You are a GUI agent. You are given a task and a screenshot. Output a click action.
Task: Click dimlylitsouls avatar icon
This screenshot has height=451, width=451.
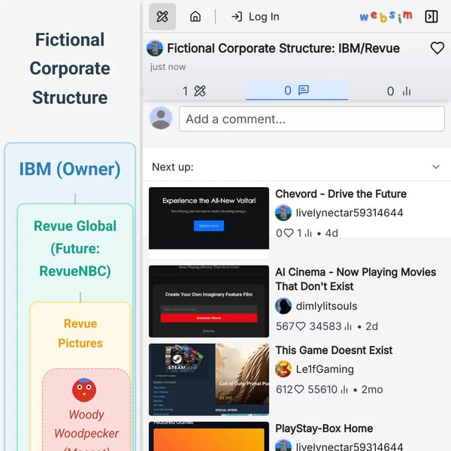283,306
